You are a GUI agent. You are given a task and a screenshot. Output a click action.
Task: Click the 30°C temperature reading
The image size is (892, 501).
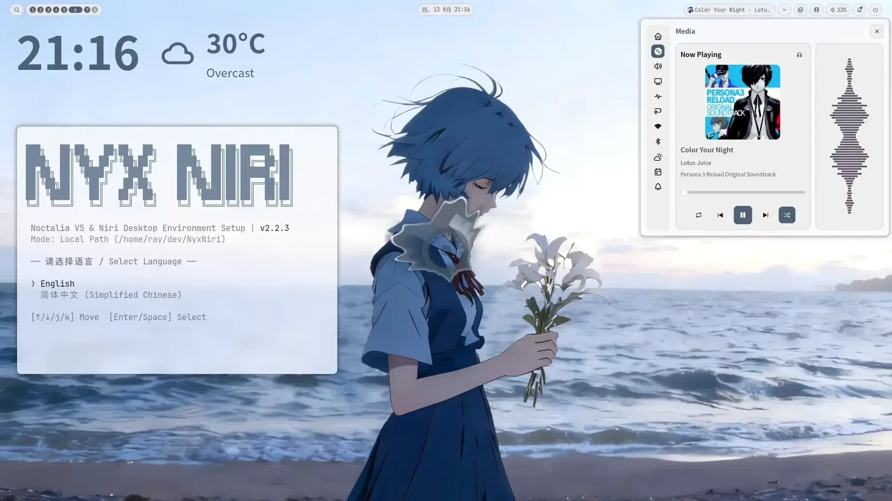[x=236, y=44]
